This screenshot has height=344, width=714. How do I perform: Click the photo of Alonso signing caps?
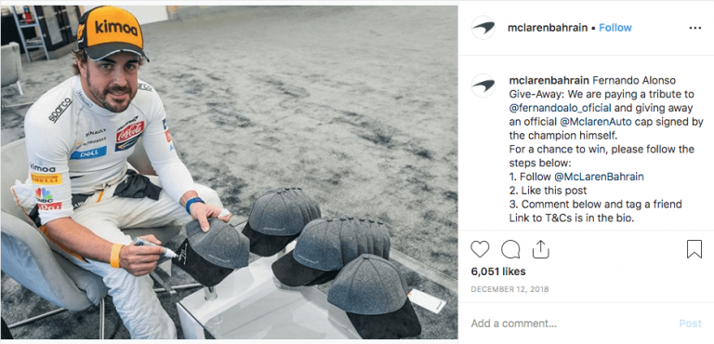coord(229,172)
